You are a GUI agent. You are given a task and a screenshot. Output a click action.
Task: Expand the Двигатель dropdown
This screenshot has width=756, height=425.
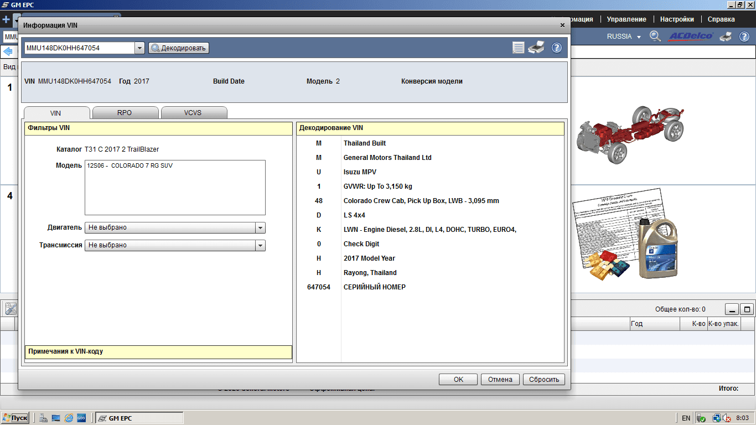[x=260, y=227]
